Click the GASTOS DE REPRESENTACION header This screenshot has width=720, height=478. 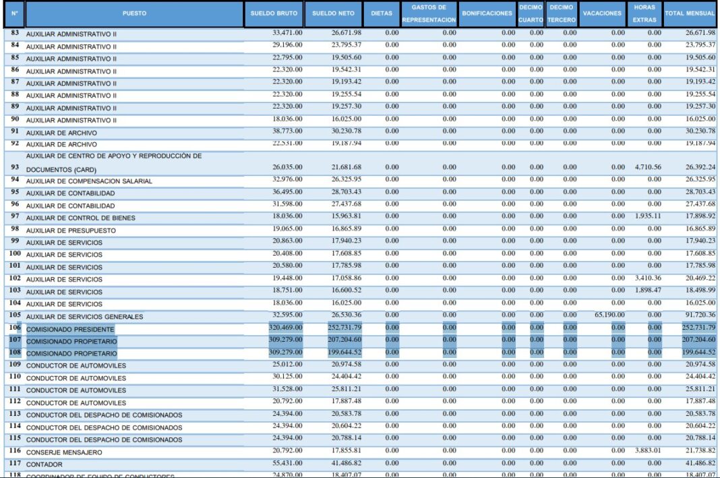(x=429, y=14)
